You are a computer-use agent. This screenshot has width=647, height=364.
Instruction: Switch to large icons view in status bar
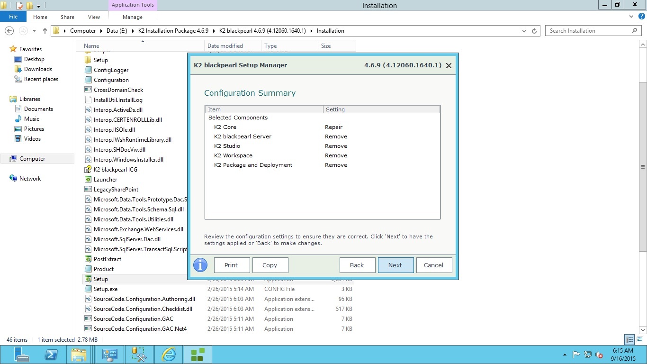639,339
